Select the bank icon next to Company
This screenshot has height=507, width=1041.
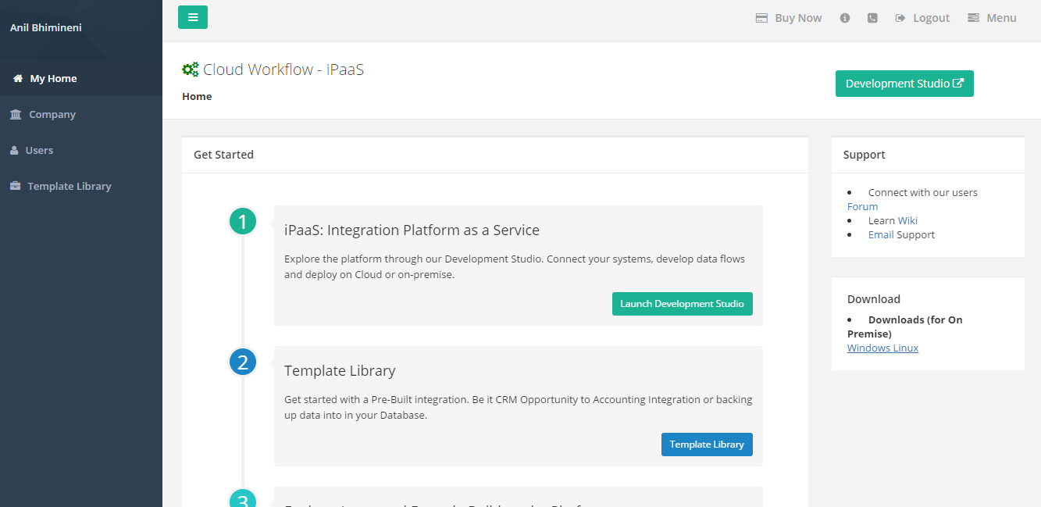coord(16,114)
